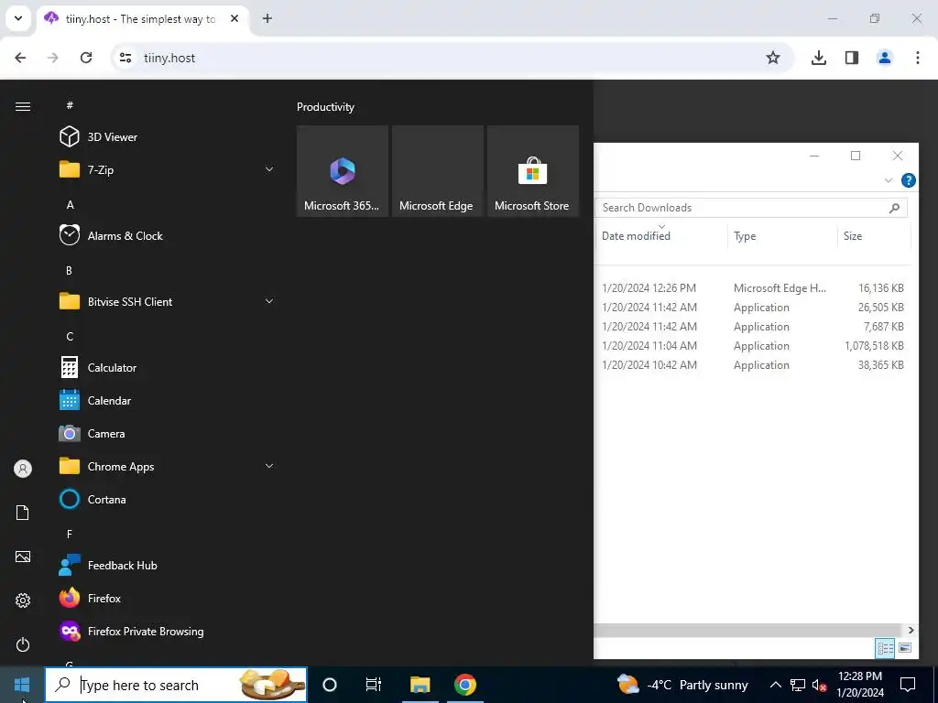The height and width of the screenshot is (703, 938).
Task: Open Settings gear in Start sidebar
Action: click(x=23, y=600)
